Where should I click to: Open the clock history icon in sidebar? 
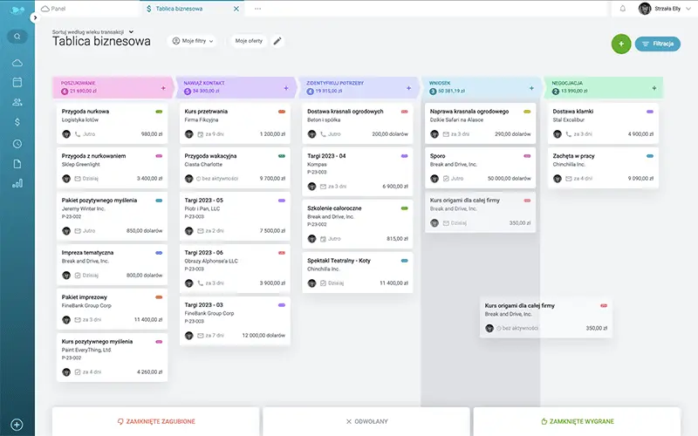(17, 144)
